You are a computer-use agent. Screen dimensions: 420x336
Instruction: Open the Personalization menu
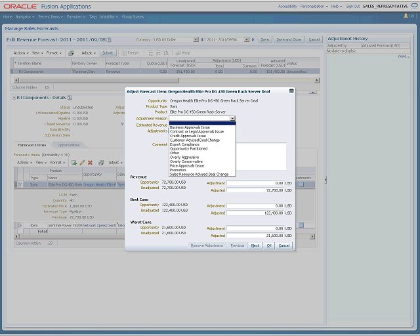pyautogui.click(x=314, y=6)
